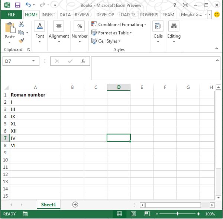223x219 pixels.
Task: Open the Megha G account dropdown
Action: click(206, 14)
